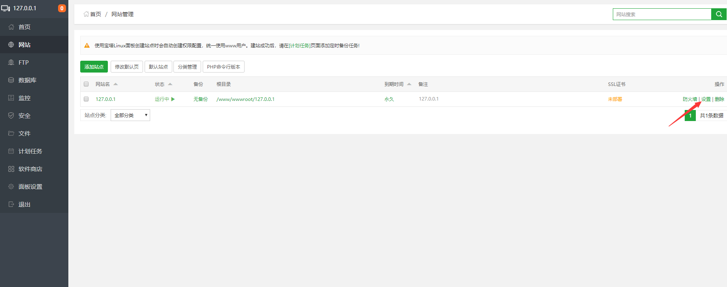Click the 根目录 column header
Screen dimensions: 727x287
click(x=224, y=84)
